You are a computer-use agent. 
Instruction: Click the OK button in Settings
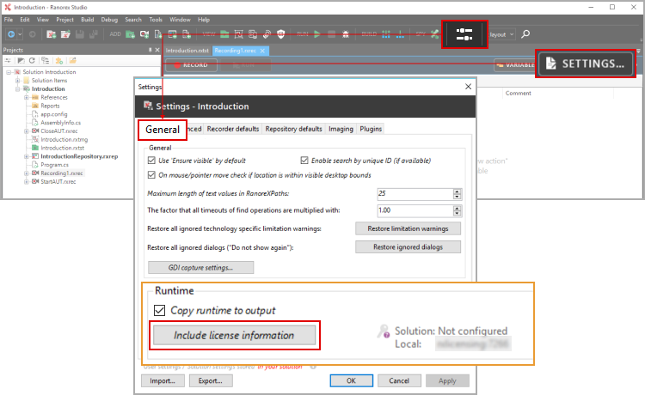tap(351, 380)
